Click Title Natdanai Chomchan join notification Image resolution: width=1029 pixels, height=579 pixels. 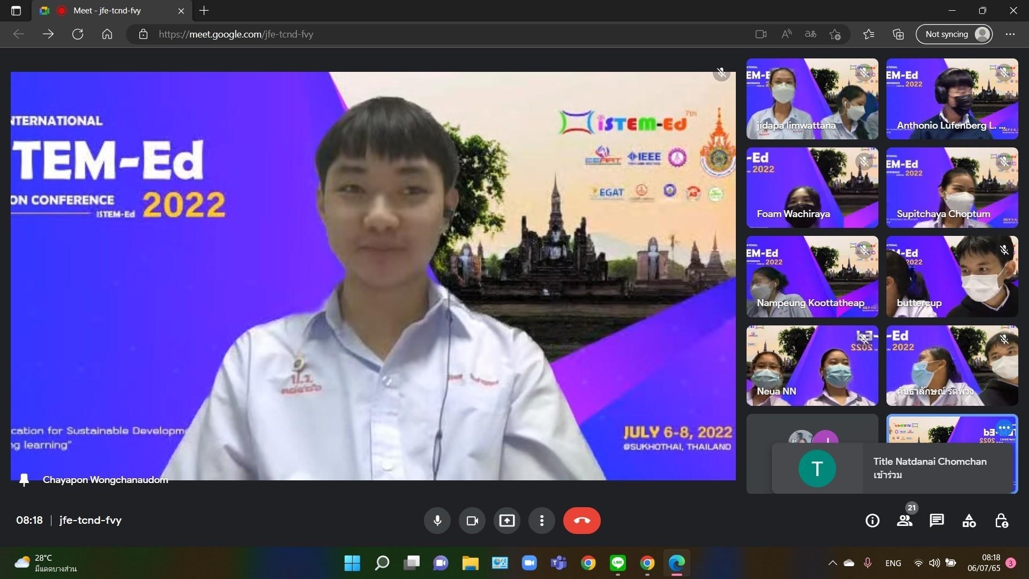892,468
